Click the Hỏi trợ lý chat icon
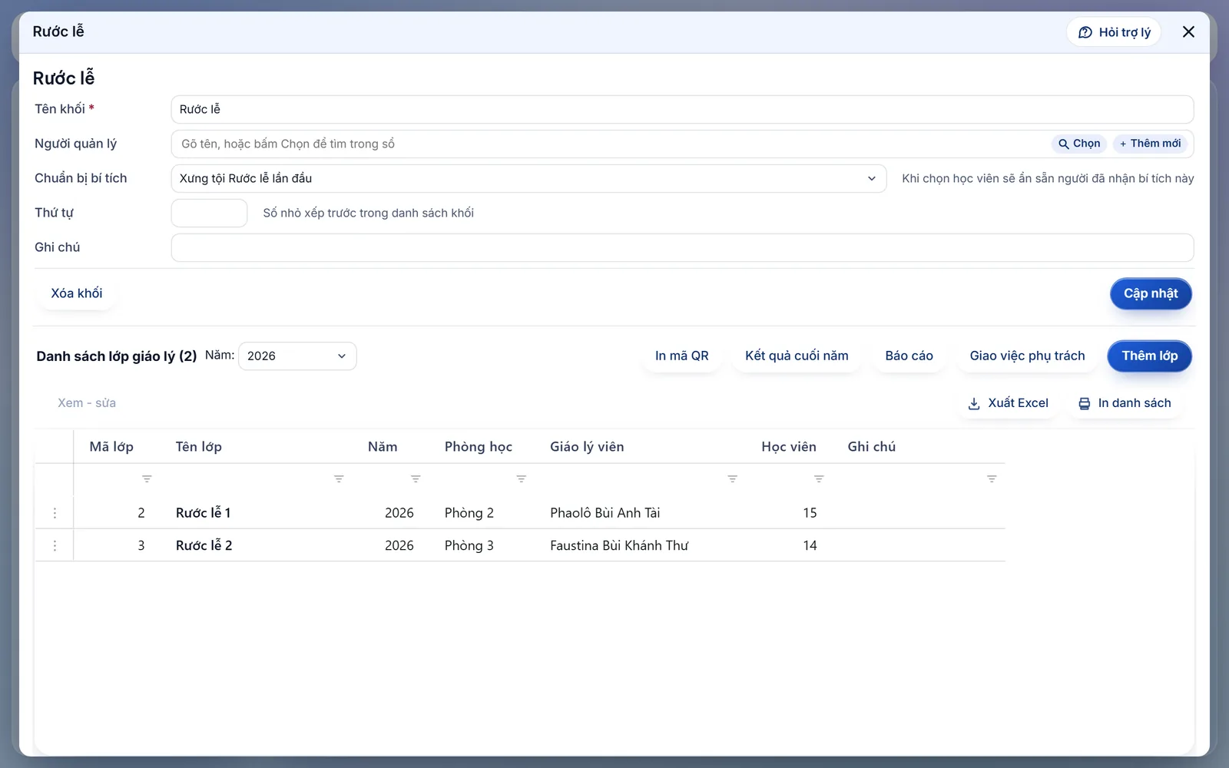 [x=1085, y=32]
